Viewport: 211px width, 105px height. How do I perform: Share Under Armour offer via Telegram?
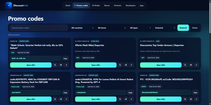pos(191,65)
